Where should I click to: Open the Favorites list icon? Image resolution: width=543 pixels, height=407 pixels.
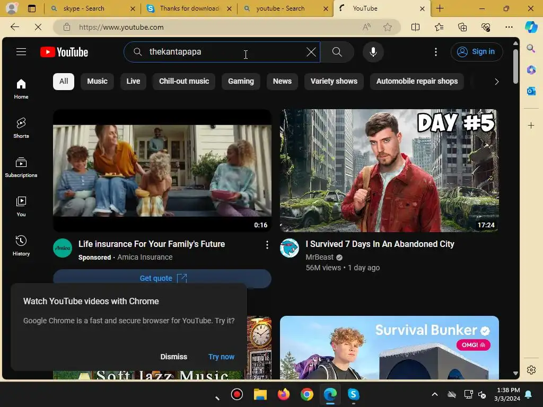tap(439, 27)
